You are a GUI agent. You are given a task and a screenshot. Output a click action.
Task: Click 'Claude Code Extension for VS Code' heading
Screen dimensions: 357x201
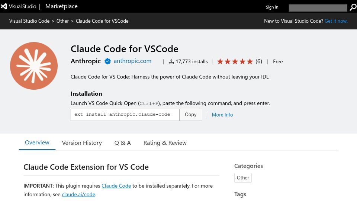pos(86,167)
